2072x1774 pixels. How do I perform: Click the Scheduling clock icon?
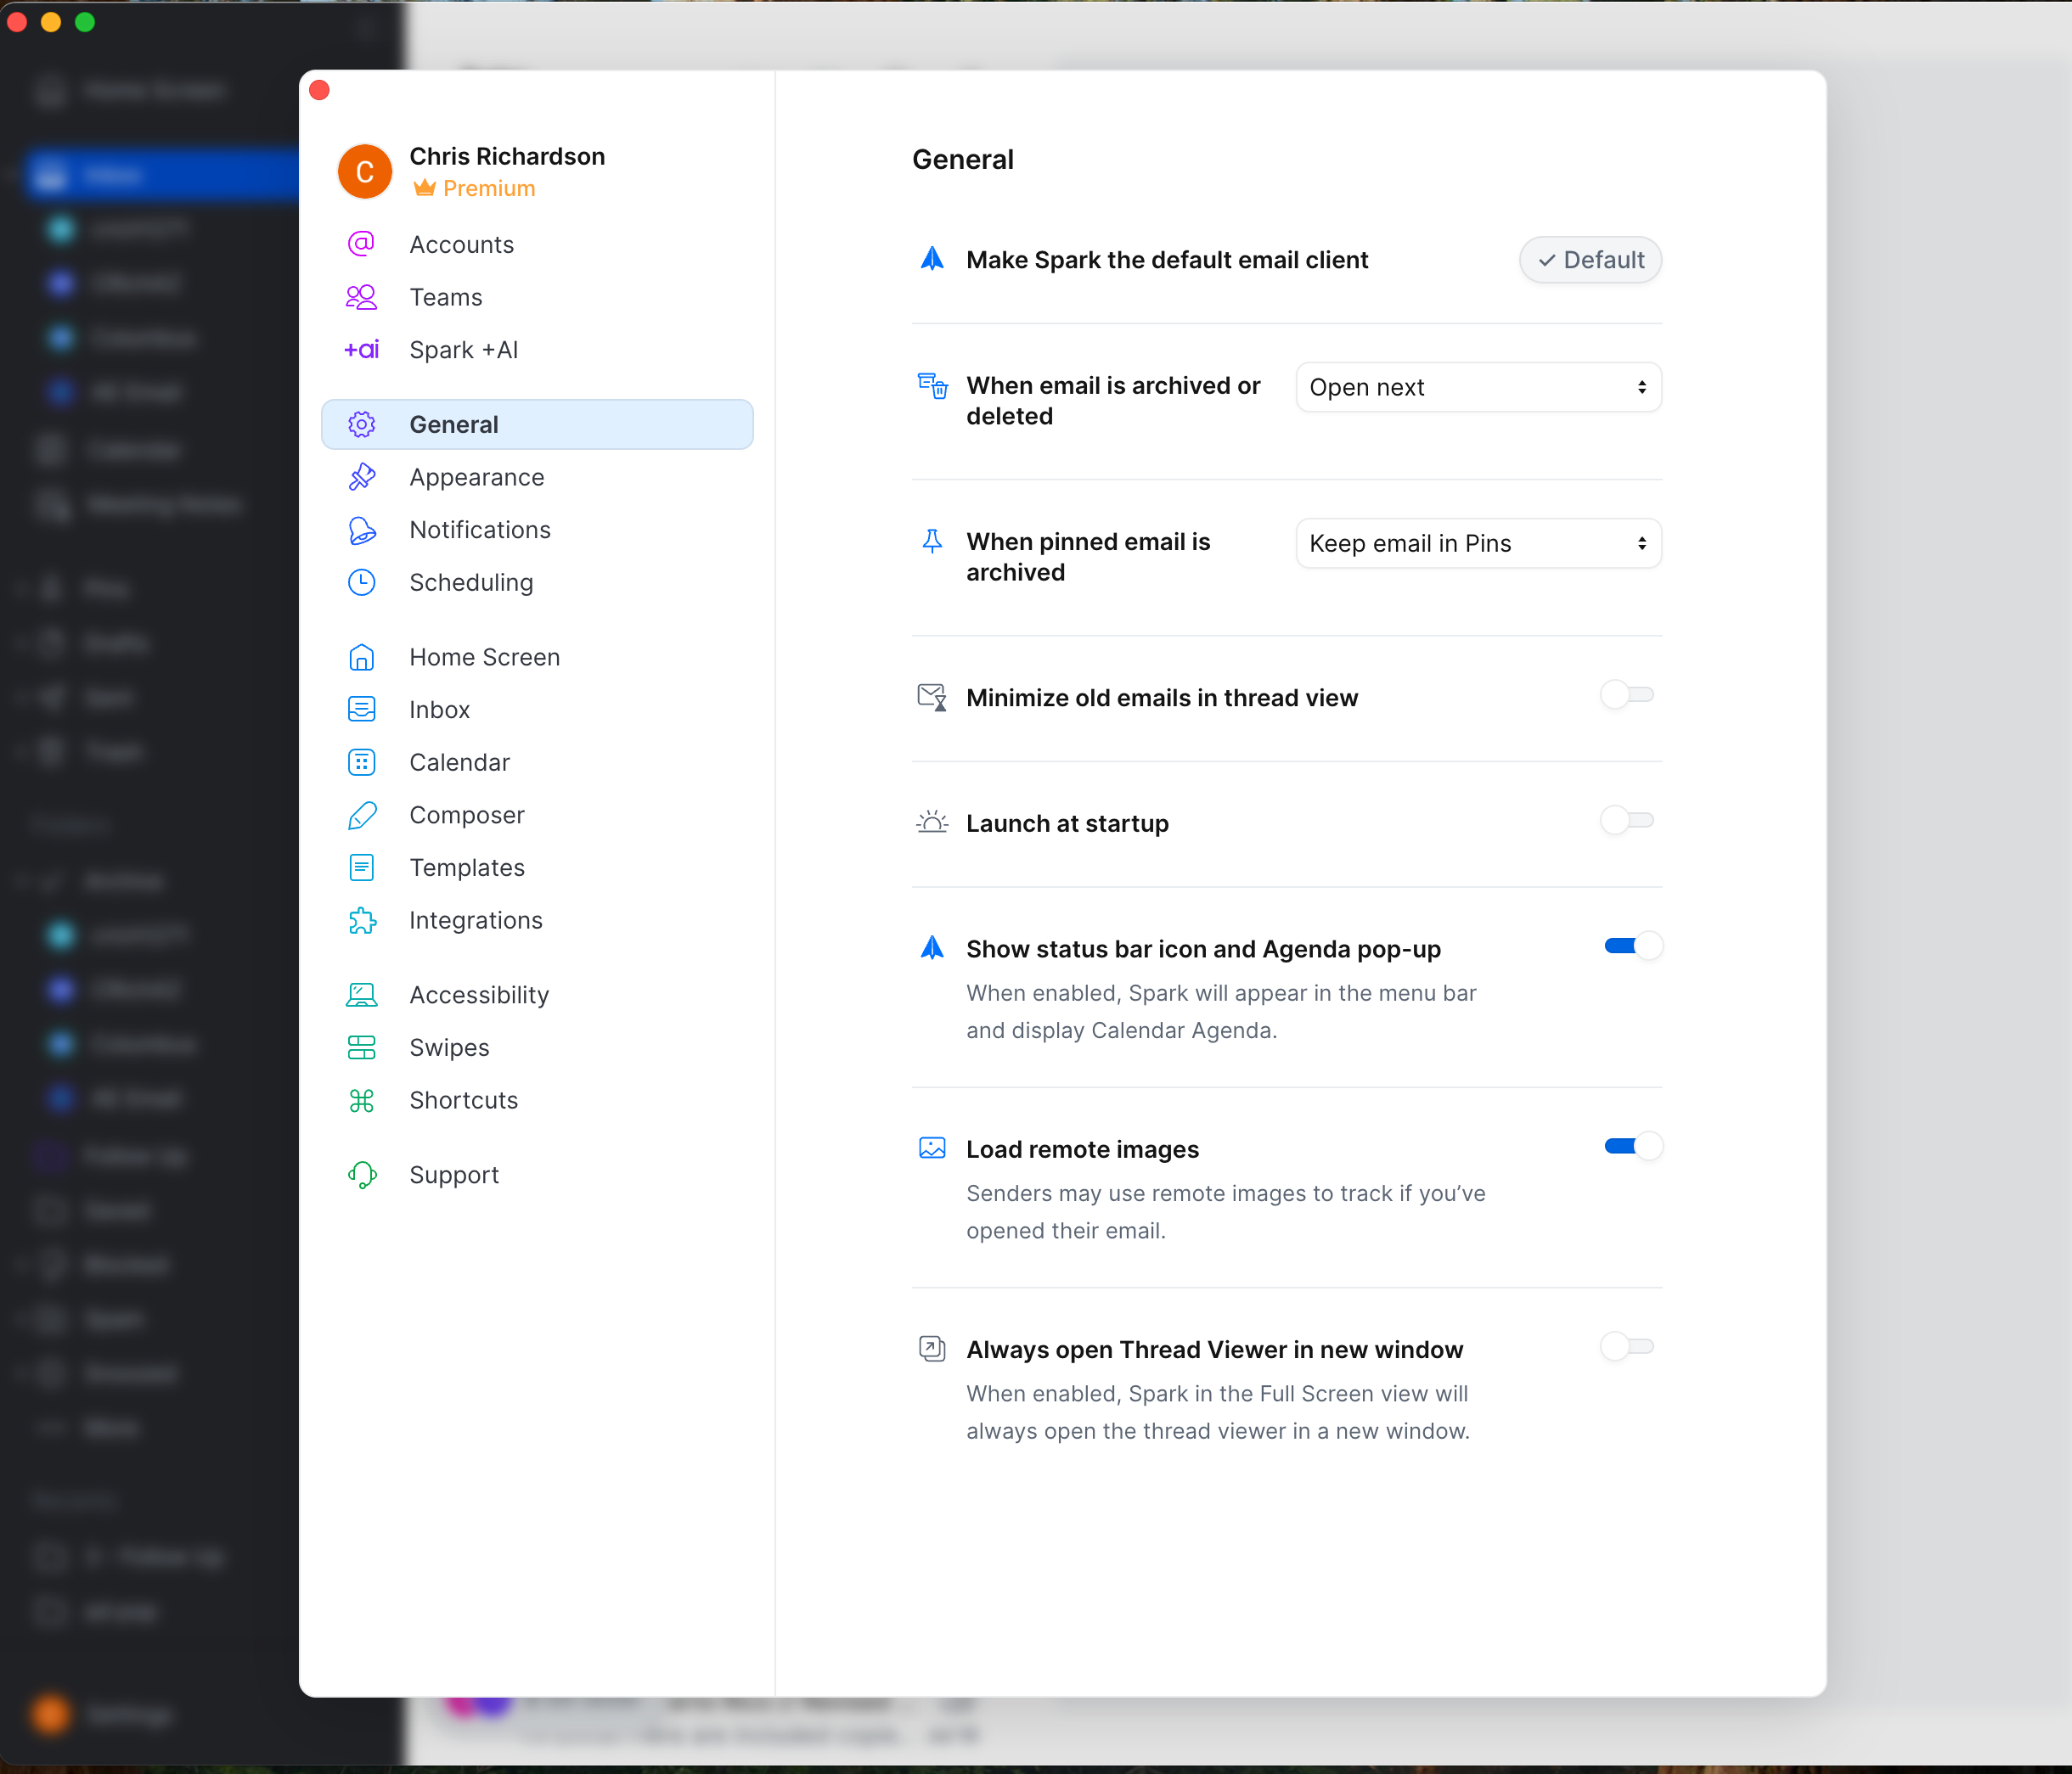point(361,582)
